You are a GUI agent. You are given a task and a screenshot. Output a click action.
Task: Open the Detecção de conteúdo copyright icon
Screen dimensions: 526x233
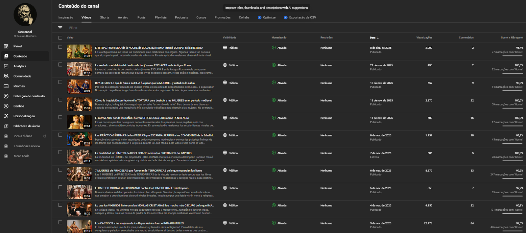(6, 96)
